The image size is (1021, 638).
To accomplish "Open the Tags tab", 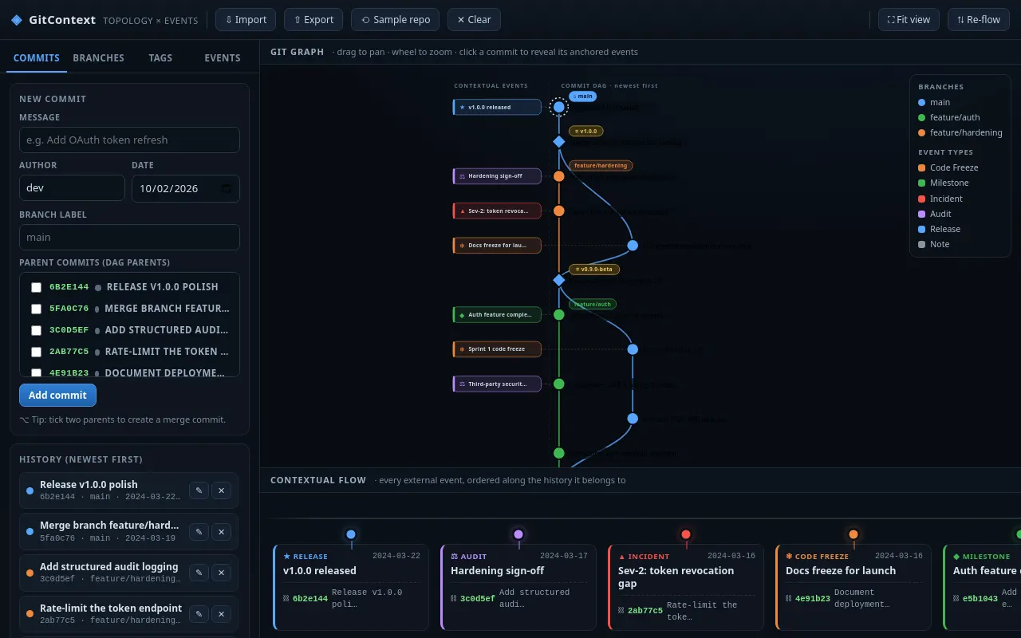I will pyautogui.click(x=160, y=57).
